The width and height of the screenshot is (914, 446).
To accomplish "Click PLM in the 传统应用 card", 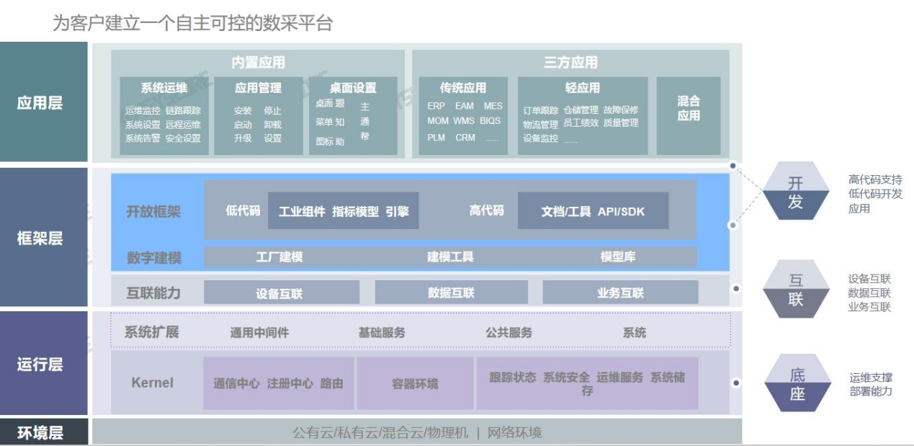I will click(x=436, y=137).
